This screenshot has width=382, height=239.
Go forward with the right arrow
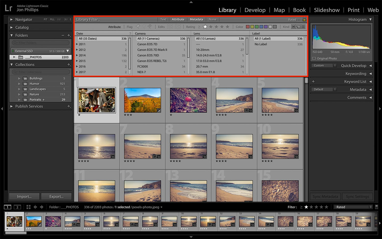(x=42, y=207)
